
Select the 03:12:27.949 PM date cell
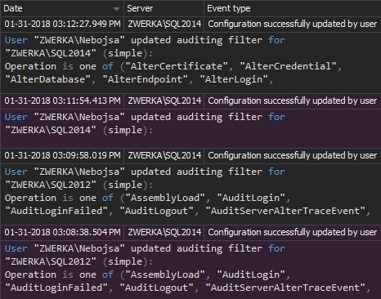[x=62, y=25]
